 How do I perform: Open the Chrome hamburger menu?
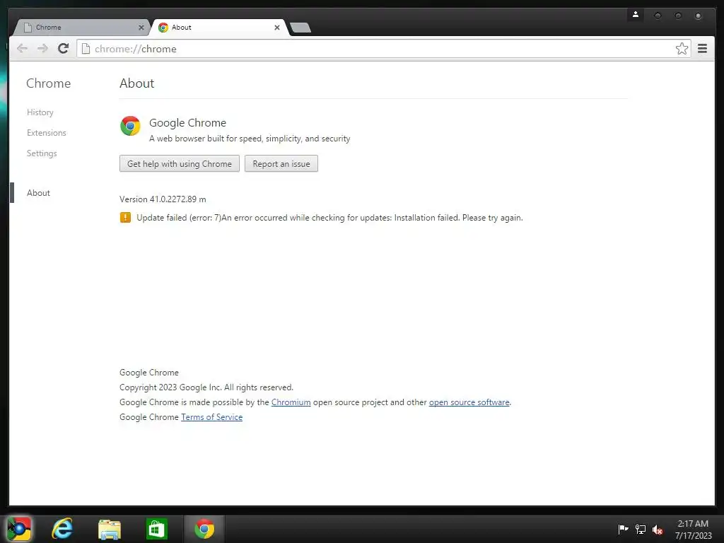(x=702, y=49)
